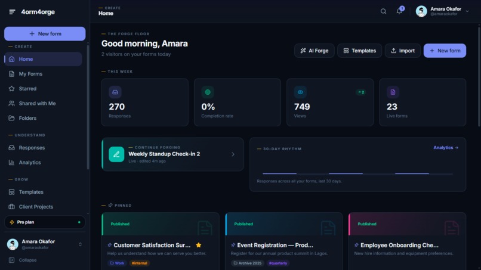481x270 pixels.
Task: Open AI Forge
Action: [314, 51]
